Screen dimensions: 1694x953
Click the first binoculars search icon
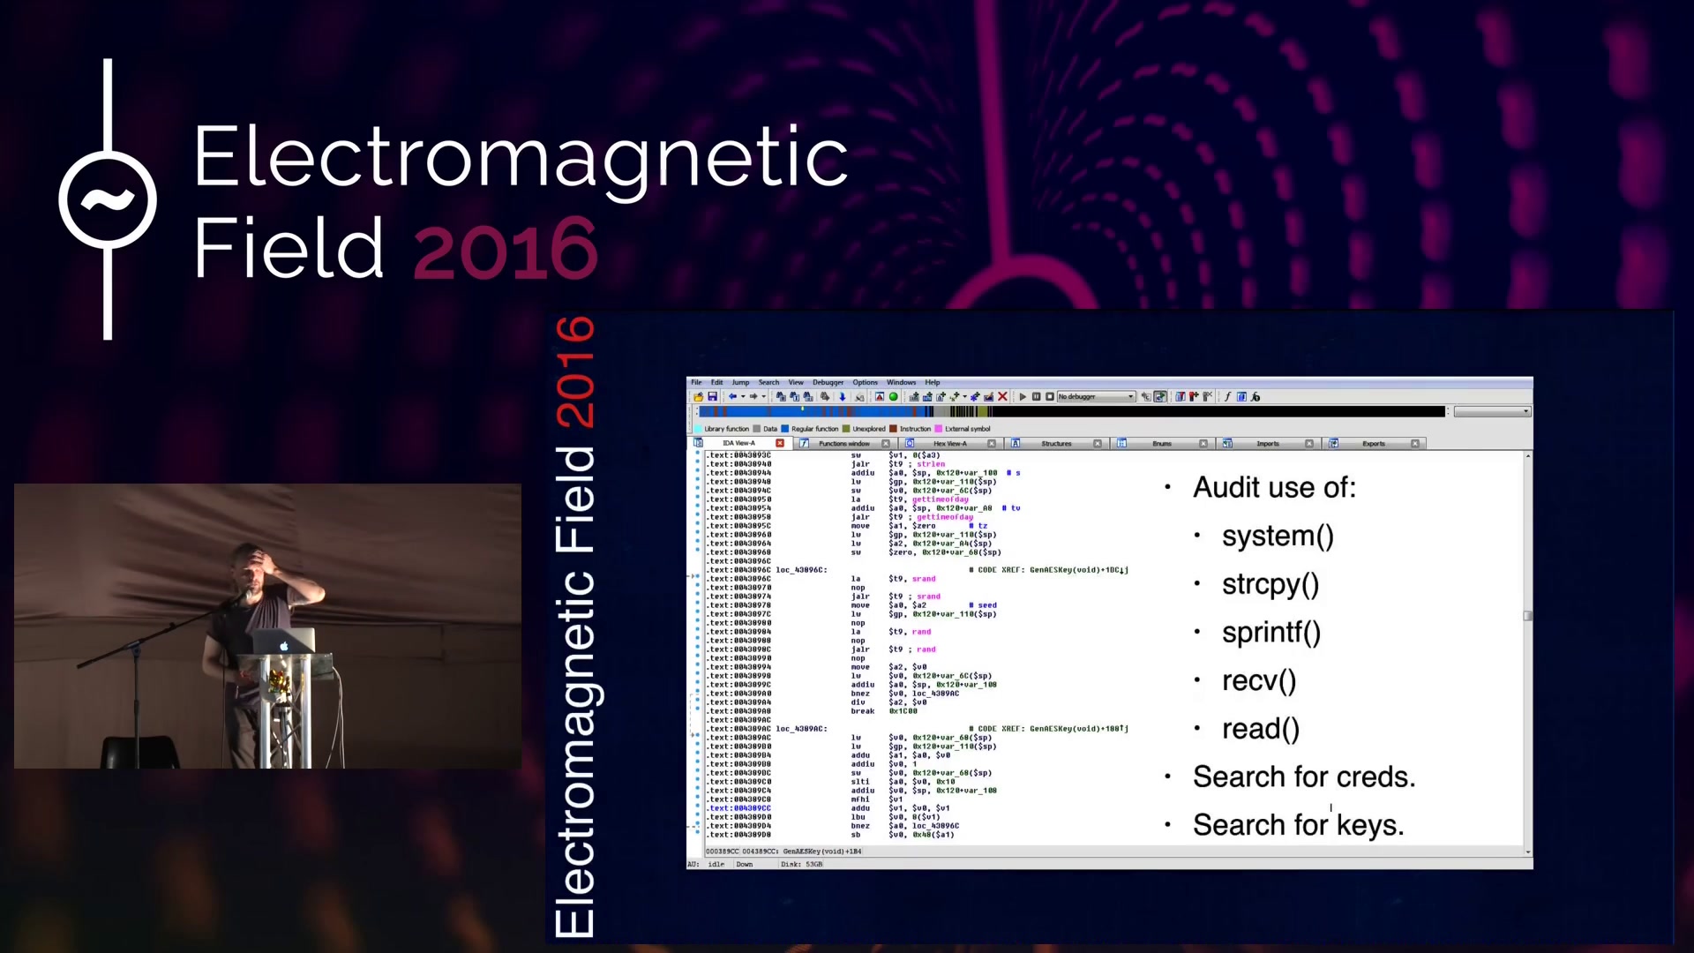(781, 397)
